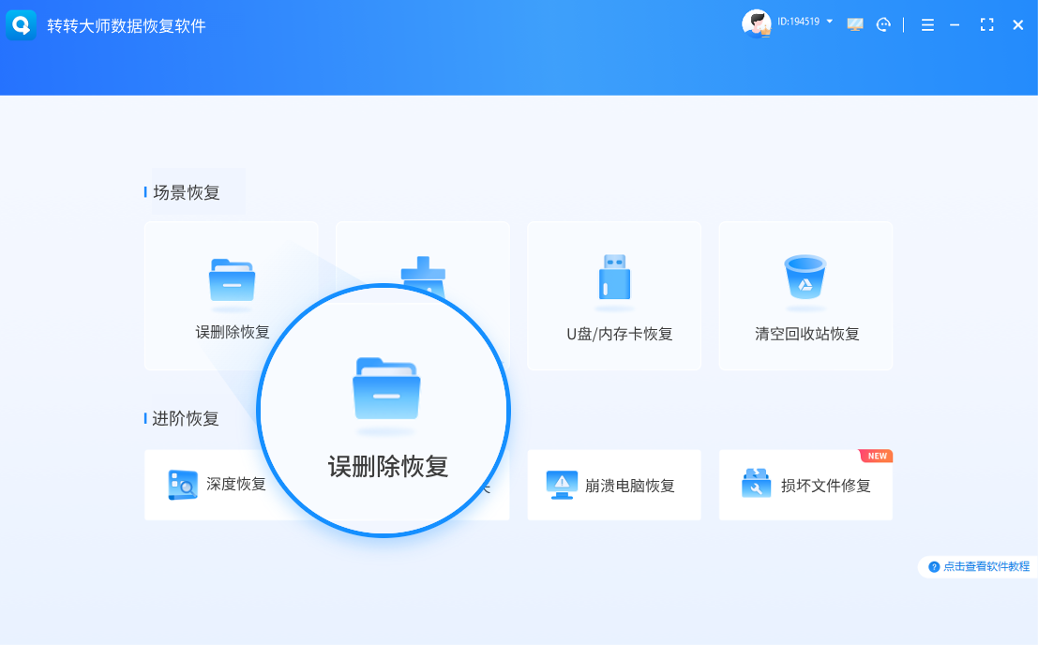Click the user avatar with crown
1038x645 pixels.
coord(756,24)
